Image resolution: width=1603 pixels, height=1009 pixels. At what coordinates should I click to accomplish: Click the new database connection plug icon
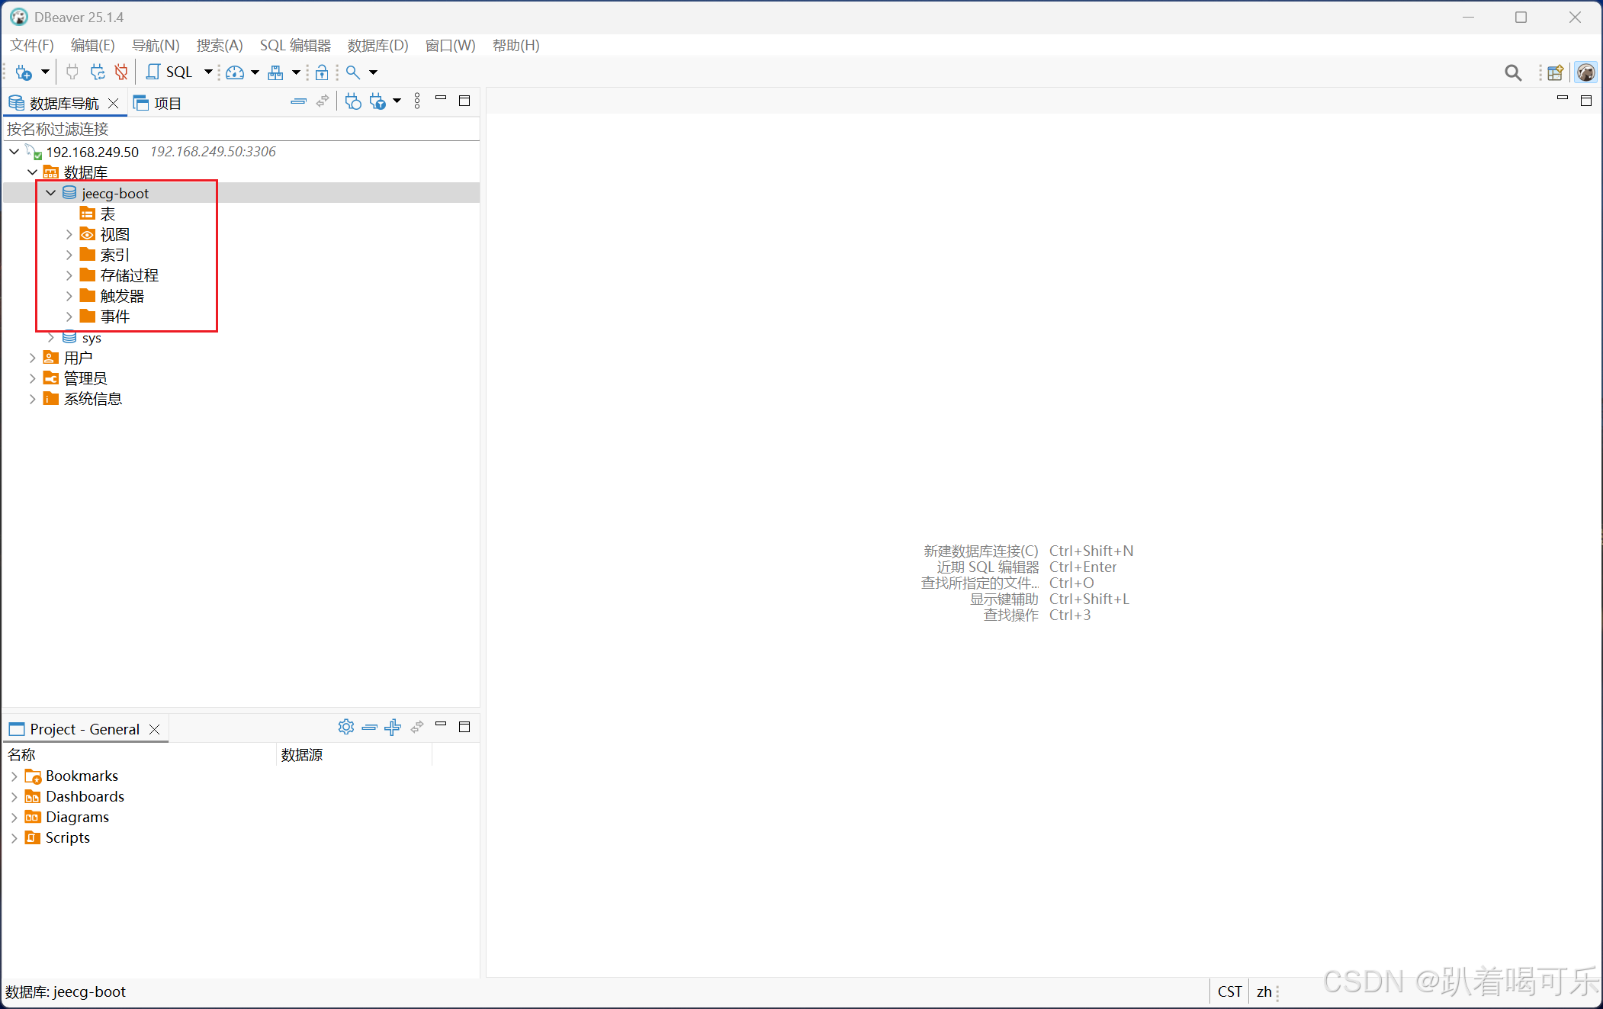(24, 72)
